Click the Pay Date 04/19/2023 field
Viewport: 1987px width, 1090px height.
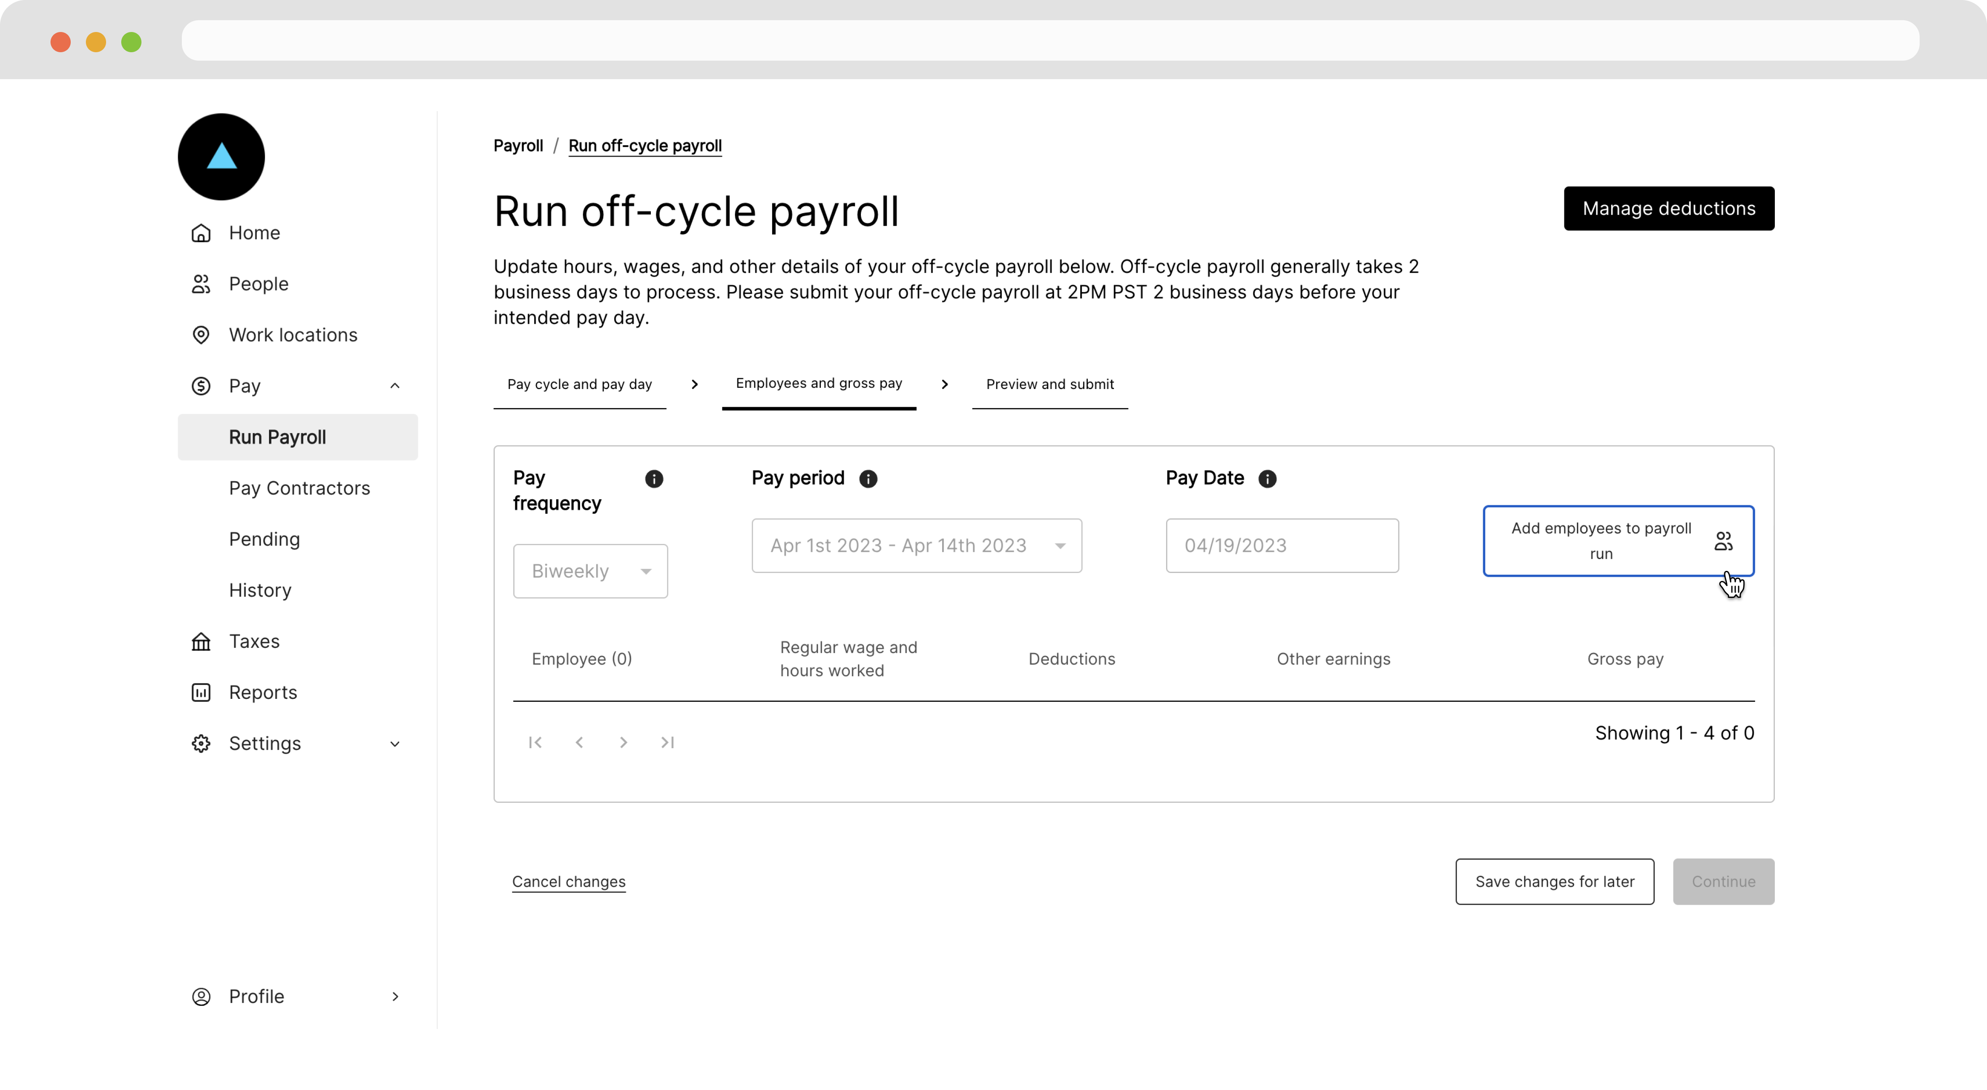point(1282,545)
